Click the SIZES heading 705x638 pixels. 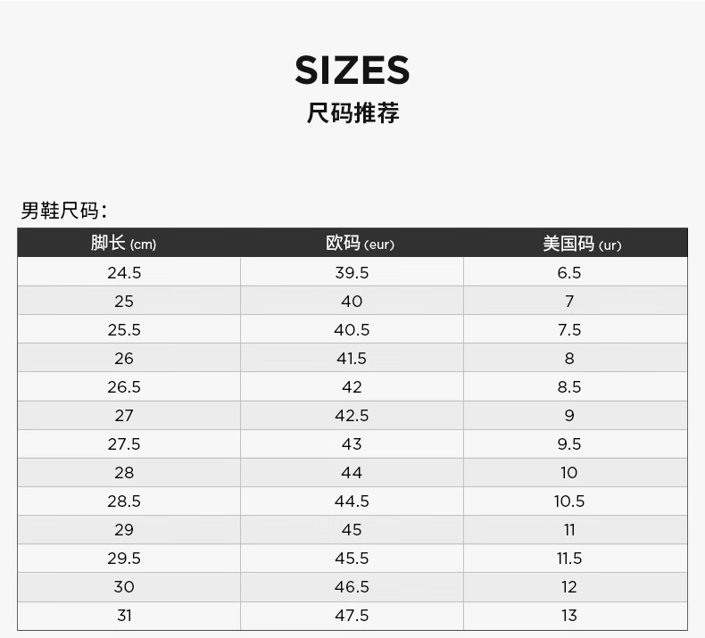tap(352, 70)
